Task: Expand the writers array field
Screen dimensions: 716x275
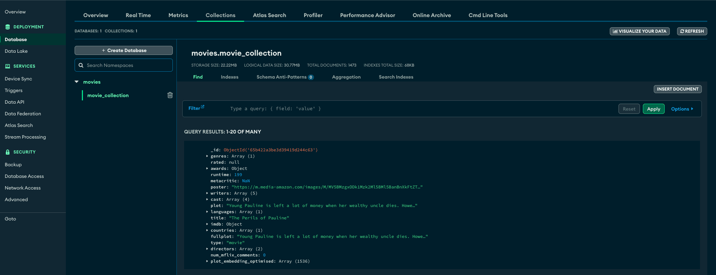Action: (x=207, y=193)
